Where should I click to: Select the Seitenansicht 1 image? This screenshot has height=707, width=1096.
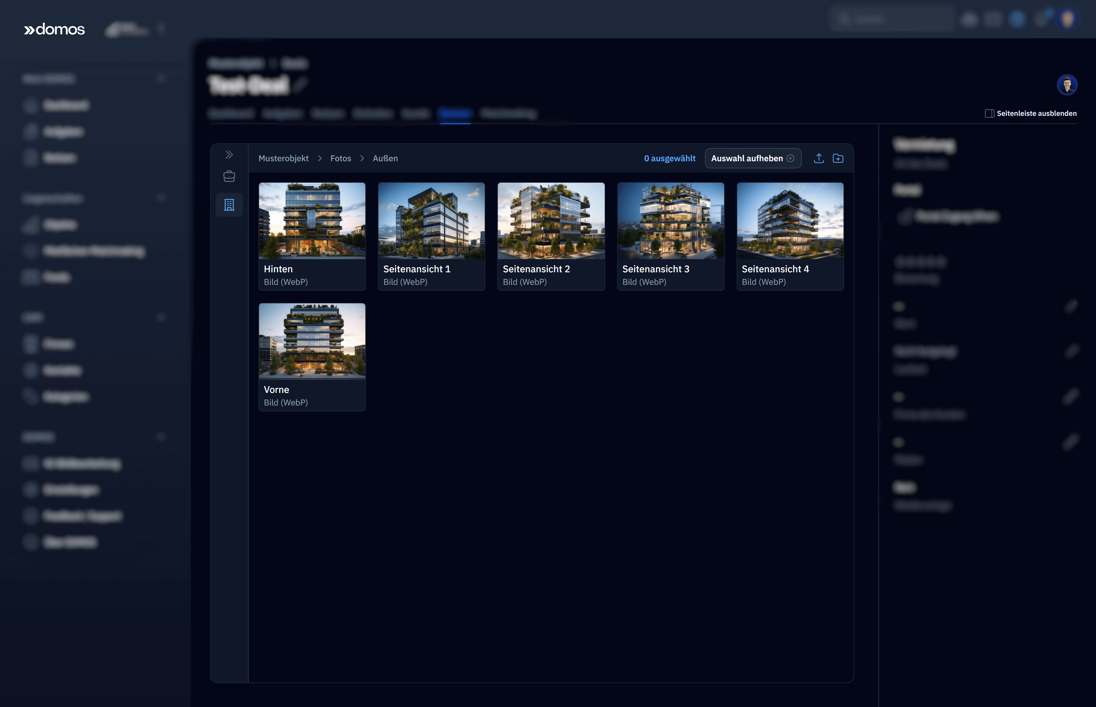pos(431,221)
